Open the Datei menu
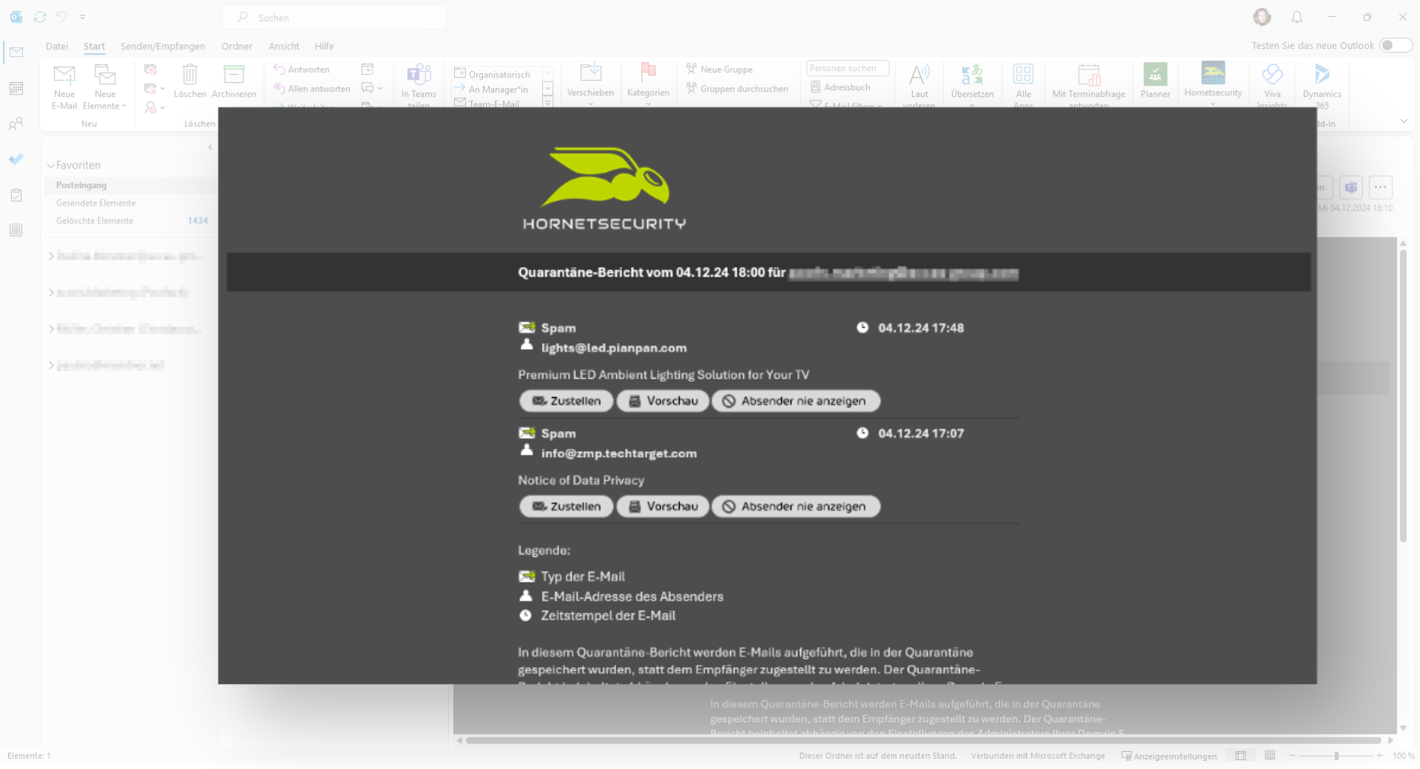 click(x=57, y=46)
